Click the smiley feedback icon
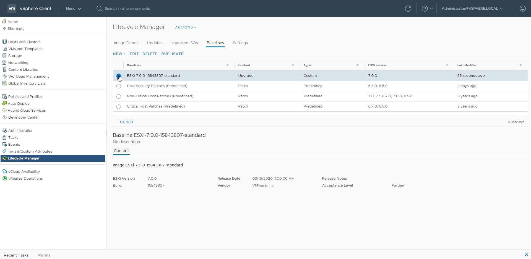Image resolution: width=531 pixels, height=259 pixels. pos(522,9)
